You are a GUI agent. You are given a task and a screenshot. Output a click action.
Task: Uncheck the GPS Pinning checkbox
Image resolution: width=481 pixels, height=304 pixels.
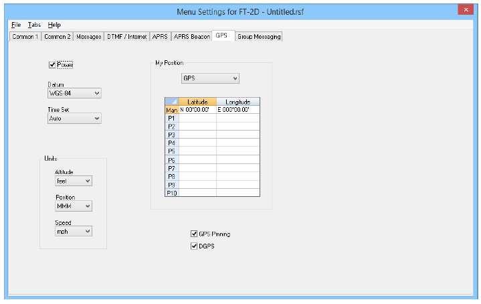(194, 234)
